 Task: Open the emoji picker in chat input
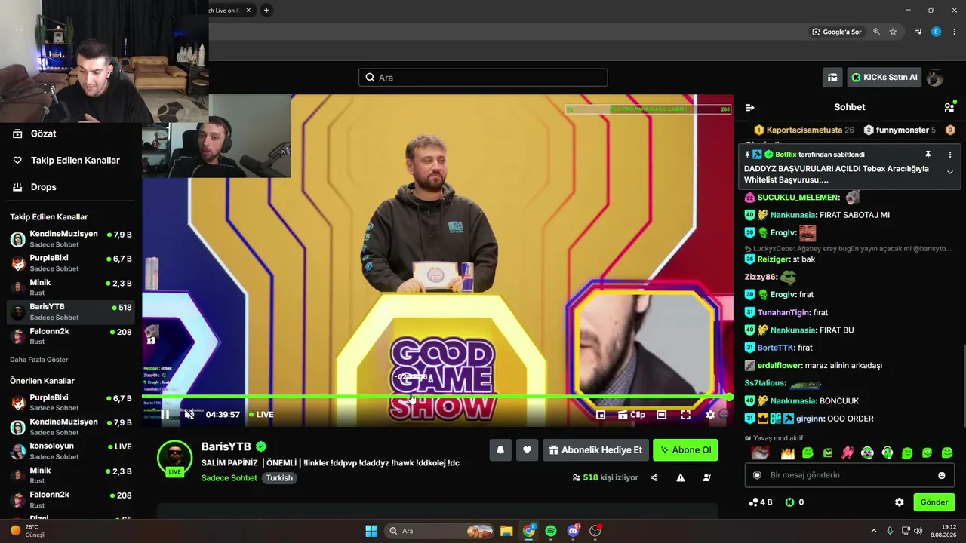942,475
